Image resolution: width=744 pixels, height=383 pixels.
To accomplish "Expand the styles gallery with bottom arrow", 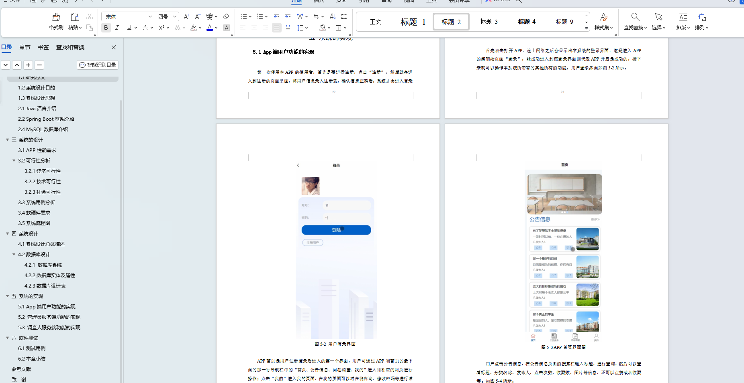I will point(587,28).
